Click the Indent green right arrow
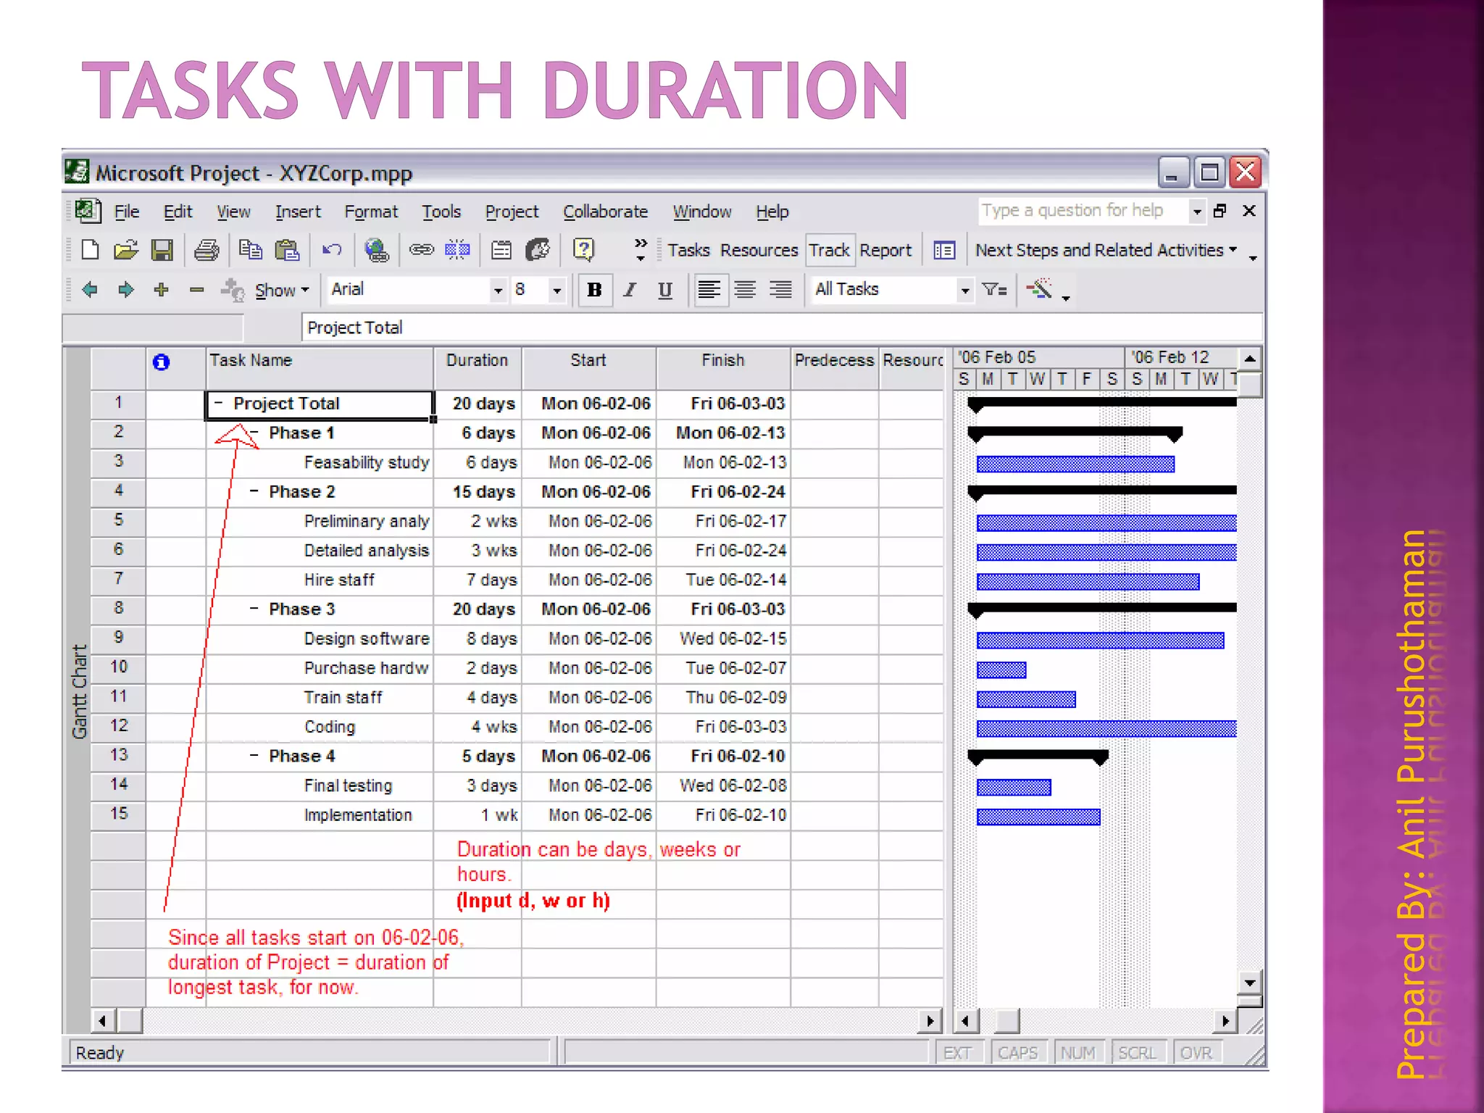The height and width of the screenshot is (1113, 1484). (x=125, y=290)
